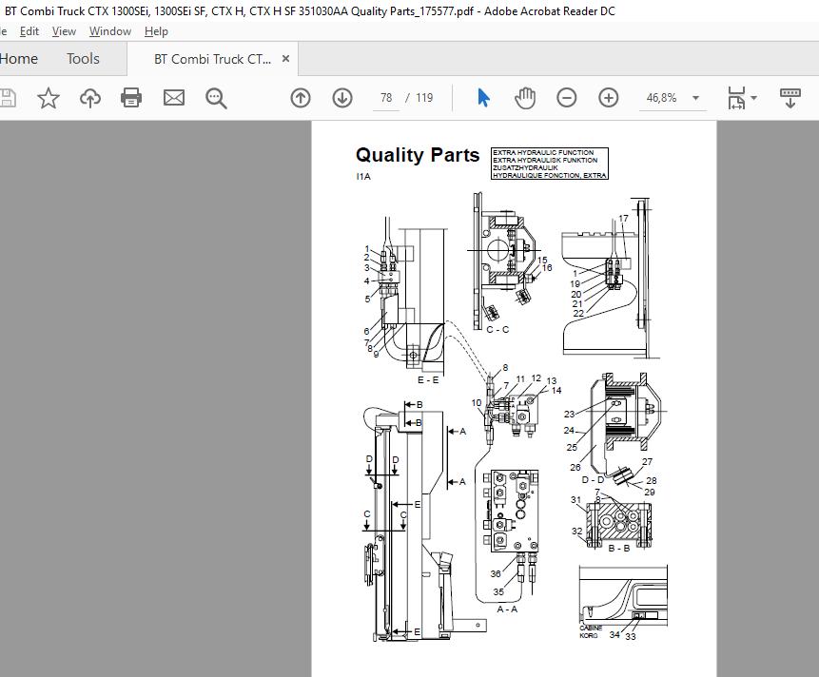This screenshot has height=677, width=819.
Task: Expand the fit page options arrow
Action: (x=753, y=98)
